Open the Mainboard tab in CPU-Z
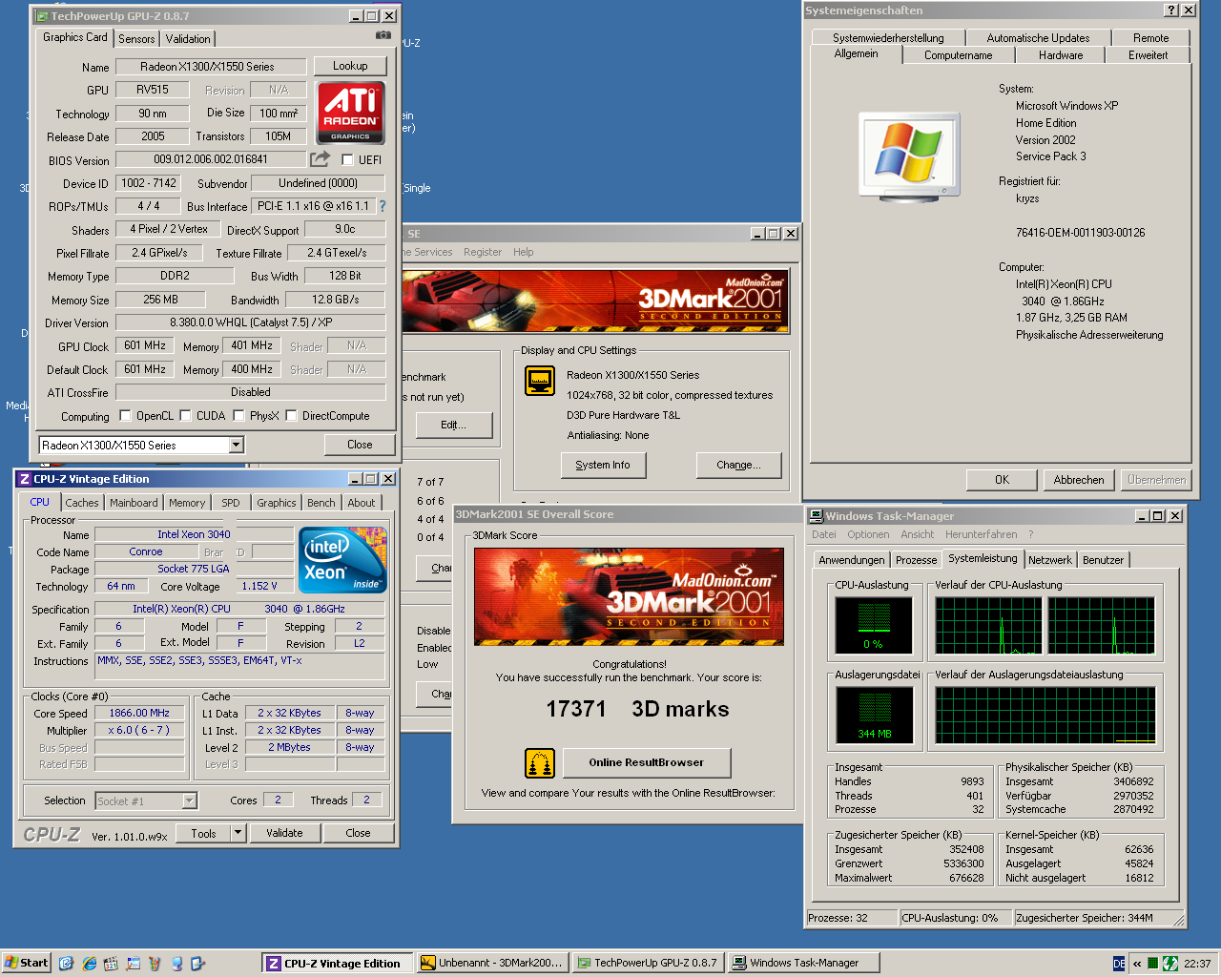1221x977 pixels. tap(134, 503)
